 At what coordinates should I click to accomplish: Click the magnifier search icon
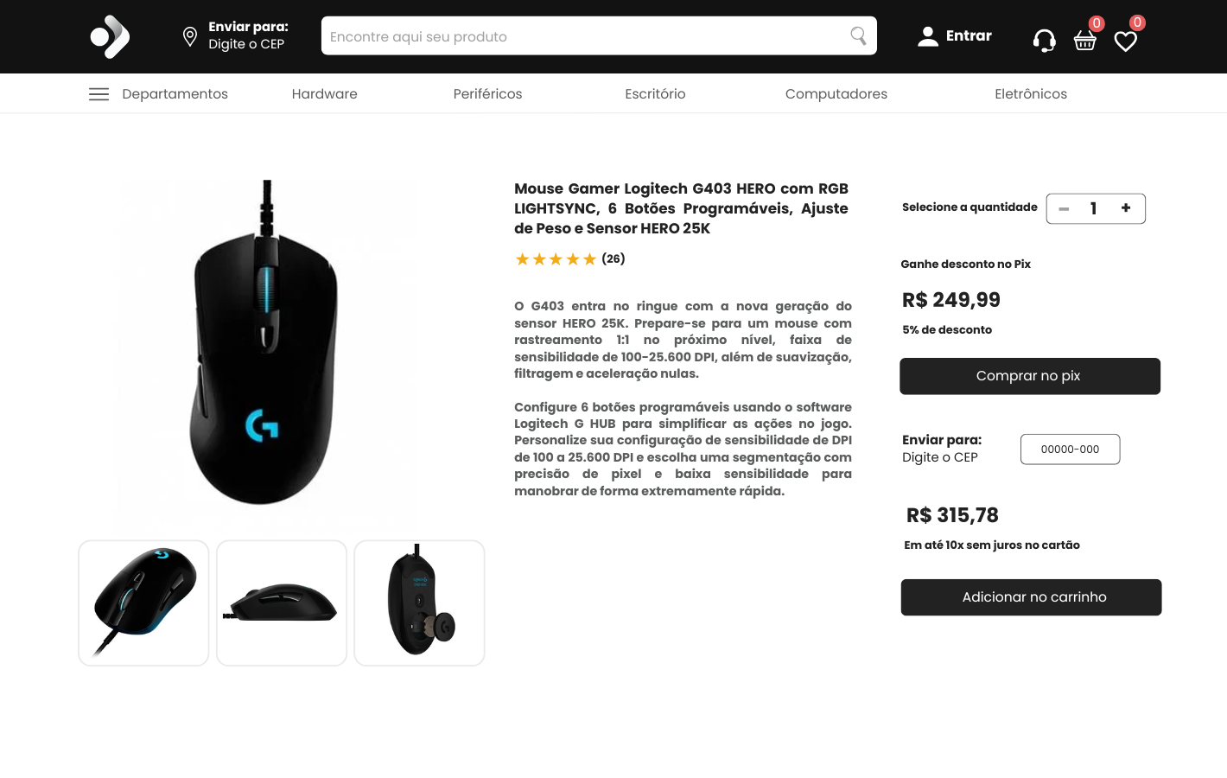click(858, 35)
